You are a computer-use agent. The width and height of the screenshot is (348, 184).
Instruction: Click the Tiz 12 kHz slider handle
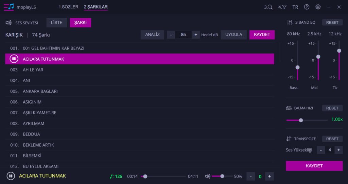(x=339, y=51)
